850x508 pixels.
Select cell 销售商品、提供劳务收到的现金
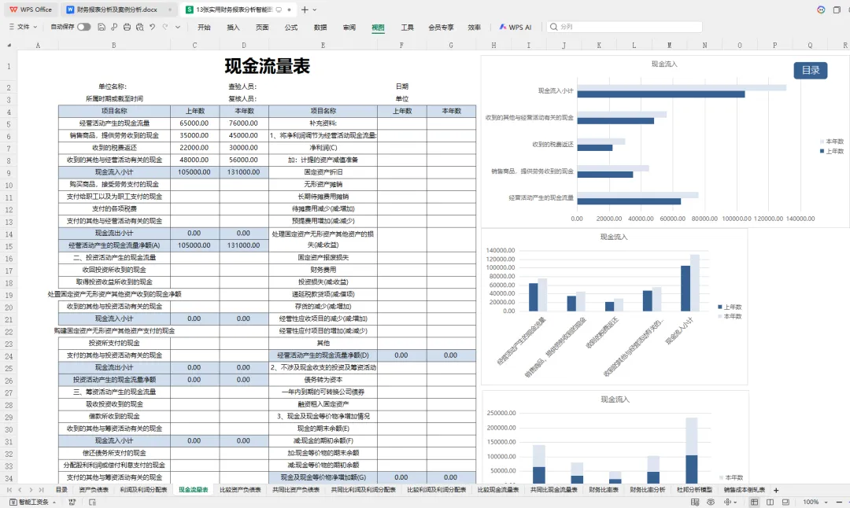(114, 135)
